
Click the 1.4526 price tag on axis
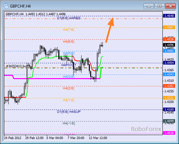pyautogui.click(x=169, y=39)
